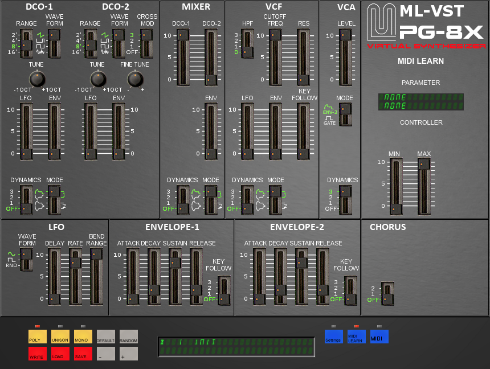Toggle the Chorus selector switch
This screenshot has width=490, height=369.
pyautogui.click(x=388, y=294)
